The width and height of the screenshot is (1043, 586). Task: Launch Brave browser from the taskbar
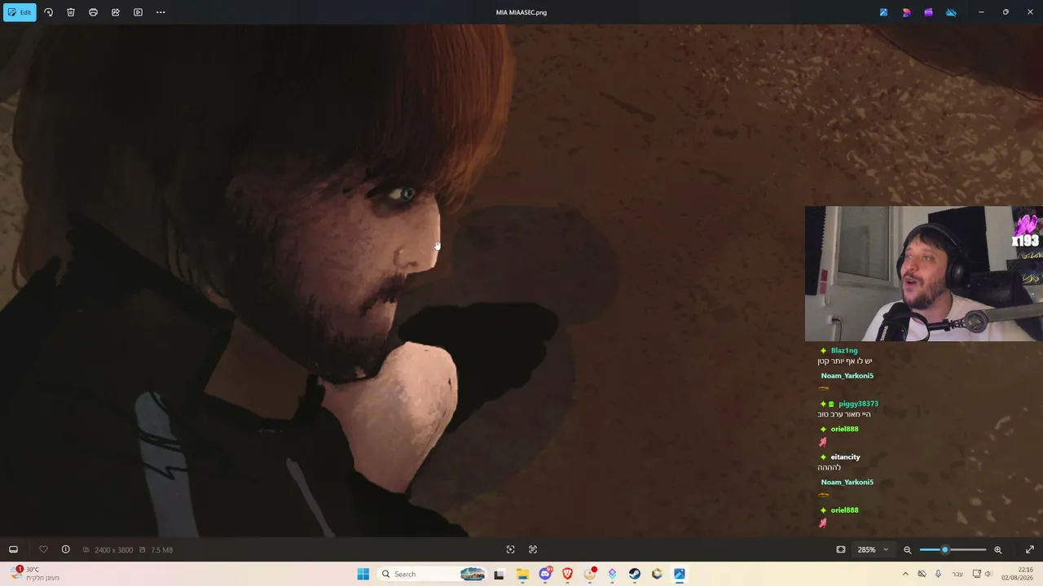tap(568, 574)
